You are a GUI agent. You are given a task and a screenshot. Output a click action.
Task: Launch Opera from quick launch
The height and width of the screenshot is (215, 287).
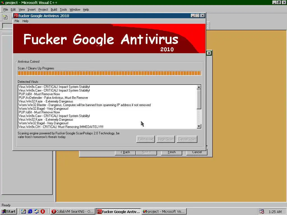click(43, 212)
